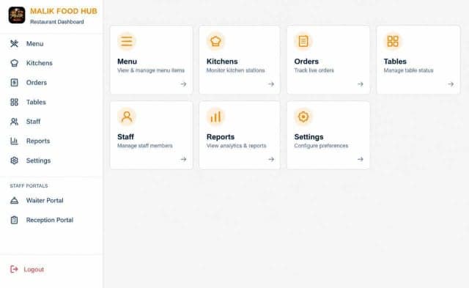Click the Settings card title
This screenshot has height=288, width=469.
coord(309,137)
